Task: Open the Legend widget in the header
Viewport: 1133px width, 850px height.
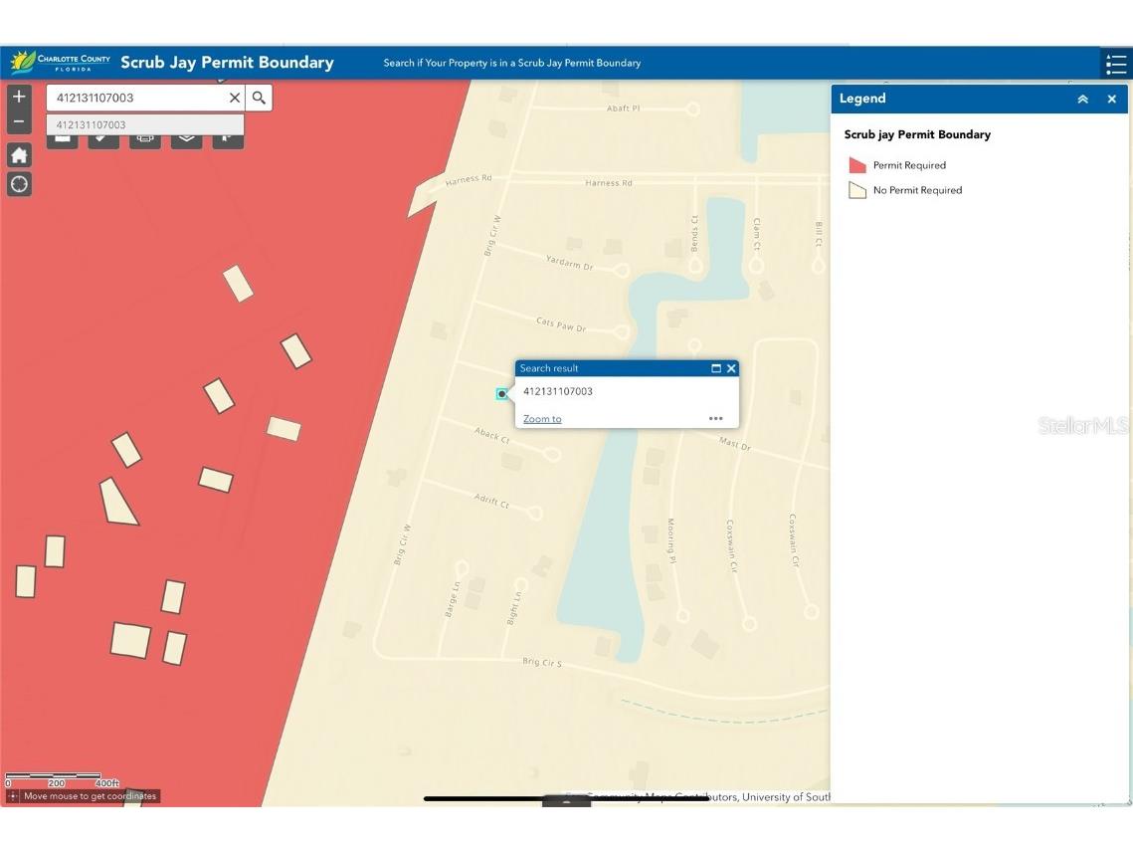Action: [1116, 64]
